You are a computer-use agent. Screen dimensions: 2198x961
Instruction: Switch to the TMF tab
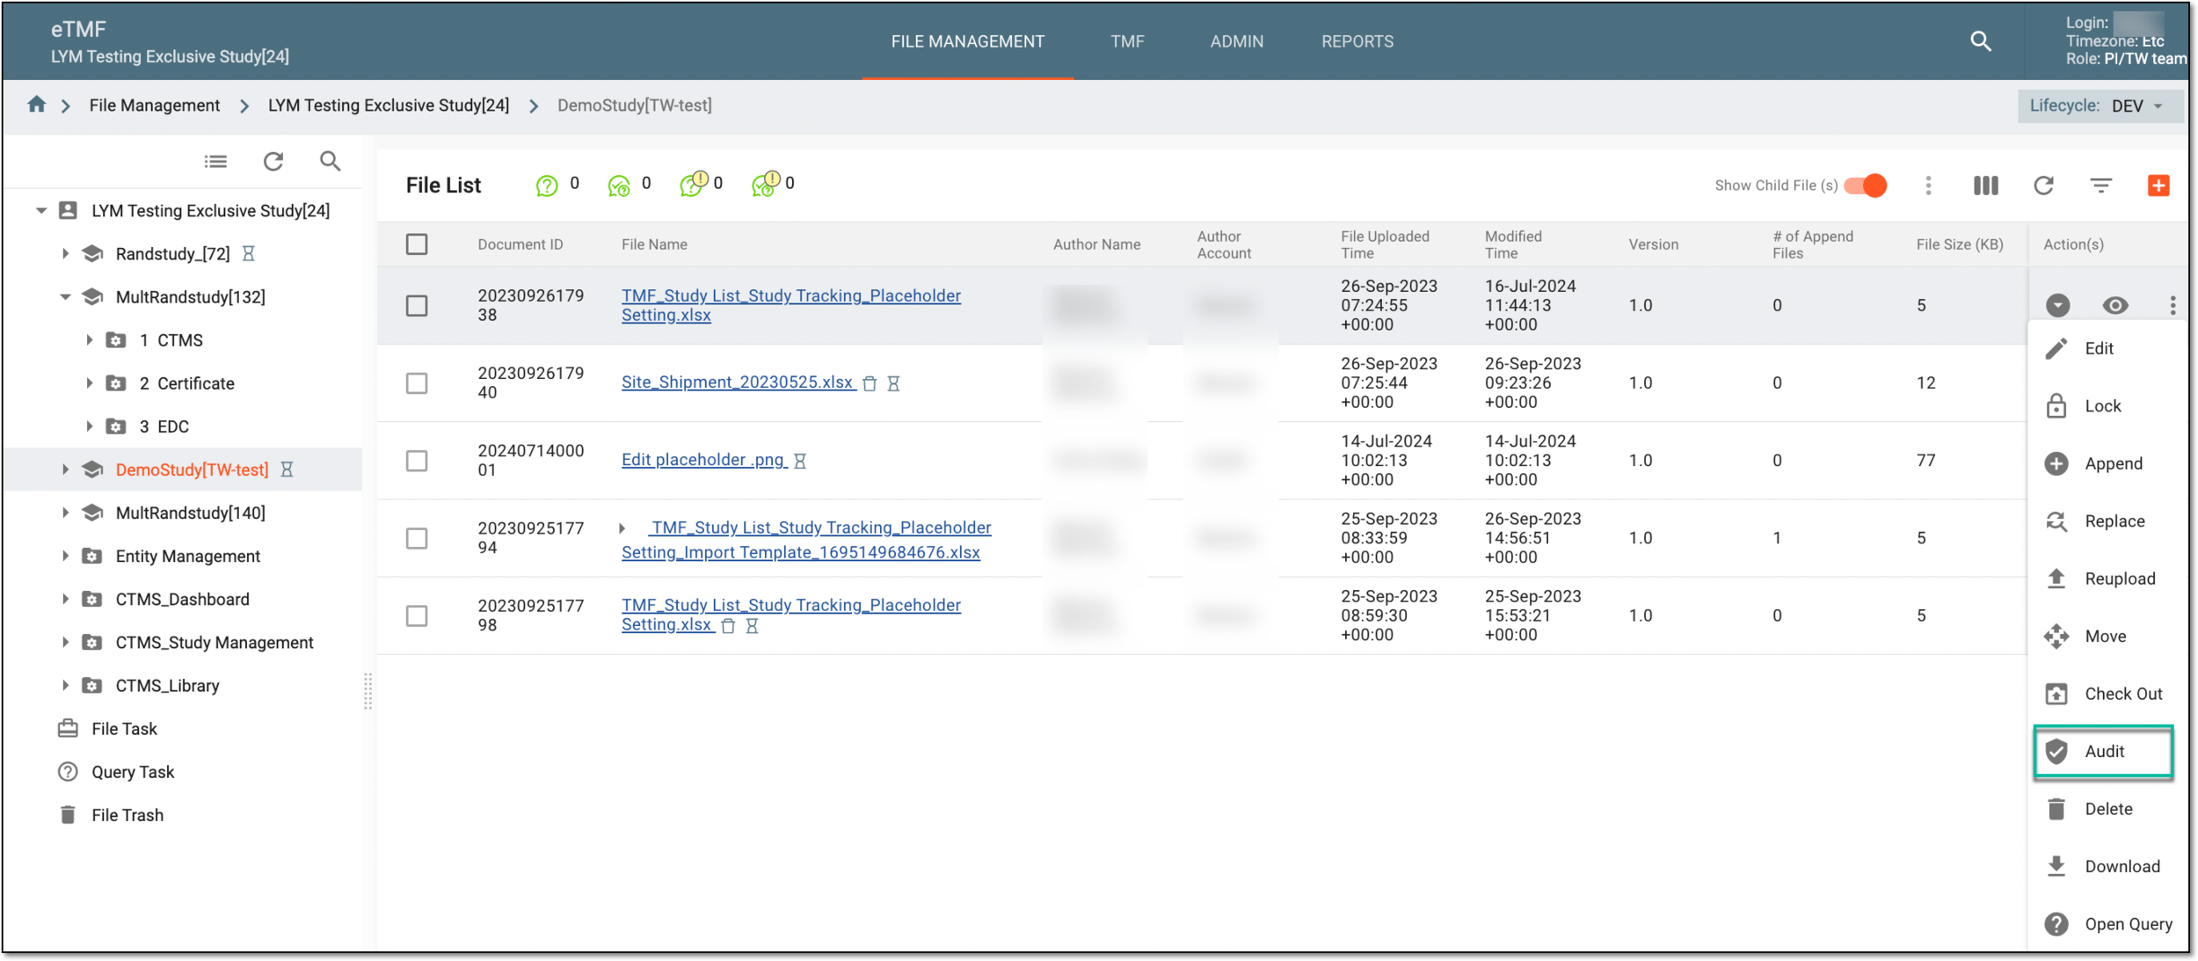[x=1126, y=41]
